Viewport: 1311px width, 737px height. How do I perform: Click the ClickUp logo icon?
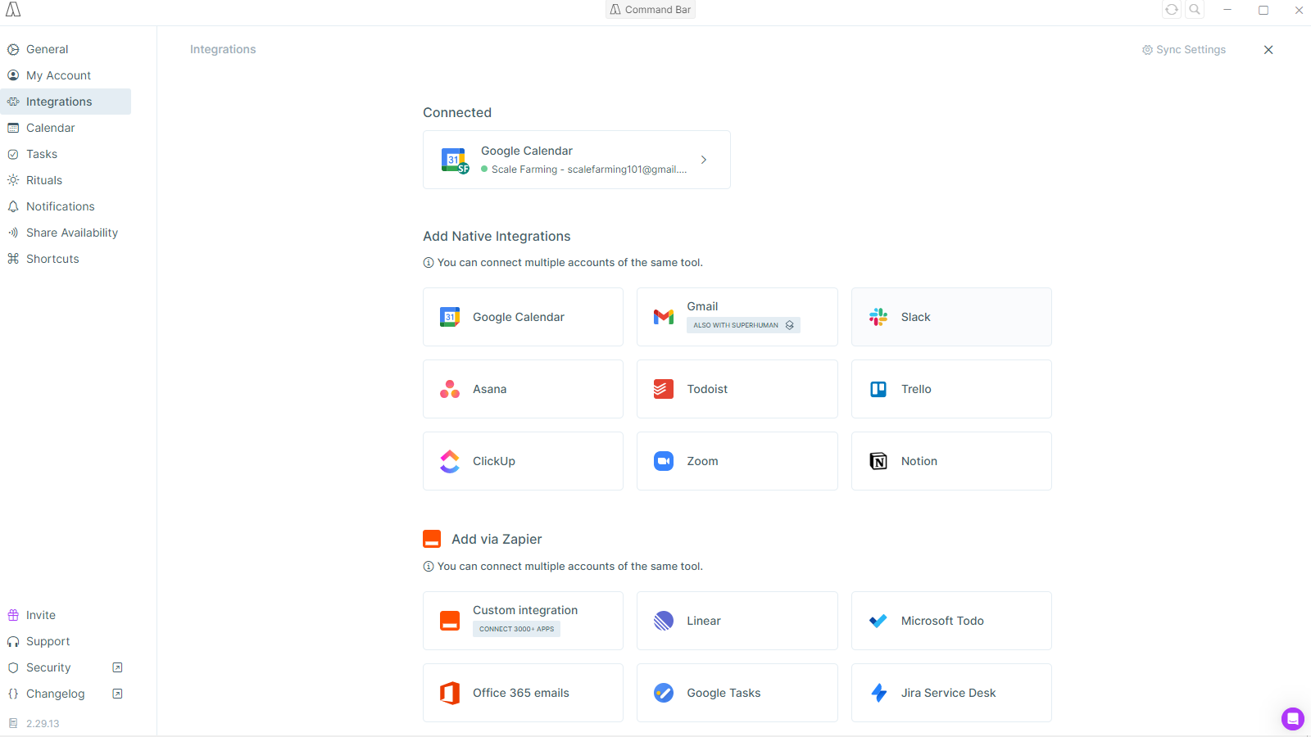[450, 461]
